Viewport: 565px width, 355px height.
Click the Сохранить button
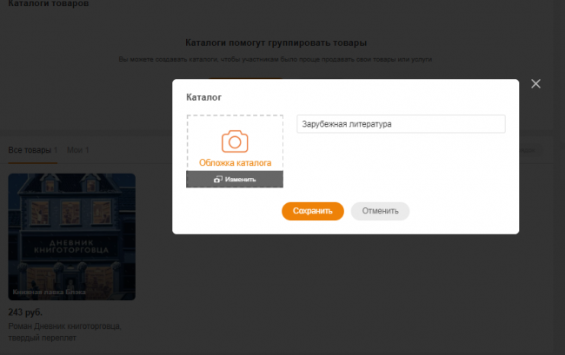[313, 211]
